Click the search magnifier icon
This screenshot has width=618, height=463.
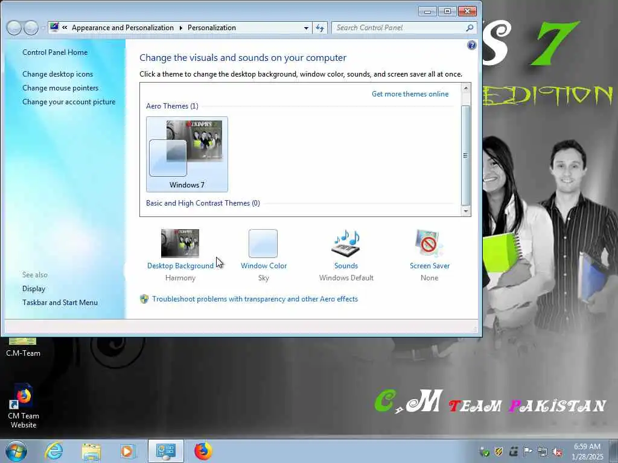[469, 28]
